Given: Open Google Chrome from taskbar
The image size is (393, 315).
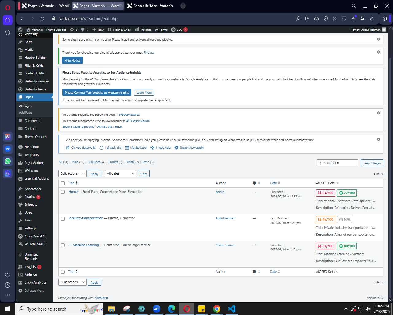Looking at the screenshot, I should tap(217, 309).
